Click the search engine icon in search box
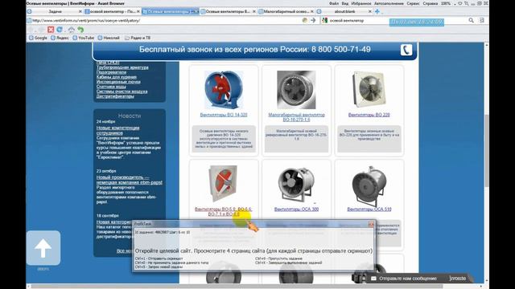The width and height of the screenshot is (515, 289). tap(325, 20)
